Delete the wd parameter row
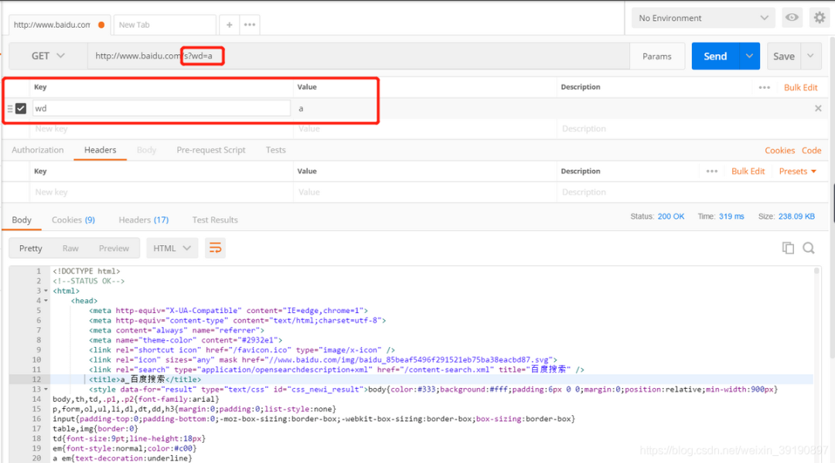Image resolution: width=835 pixels, height=463 pixels. [x=818, y=108]
